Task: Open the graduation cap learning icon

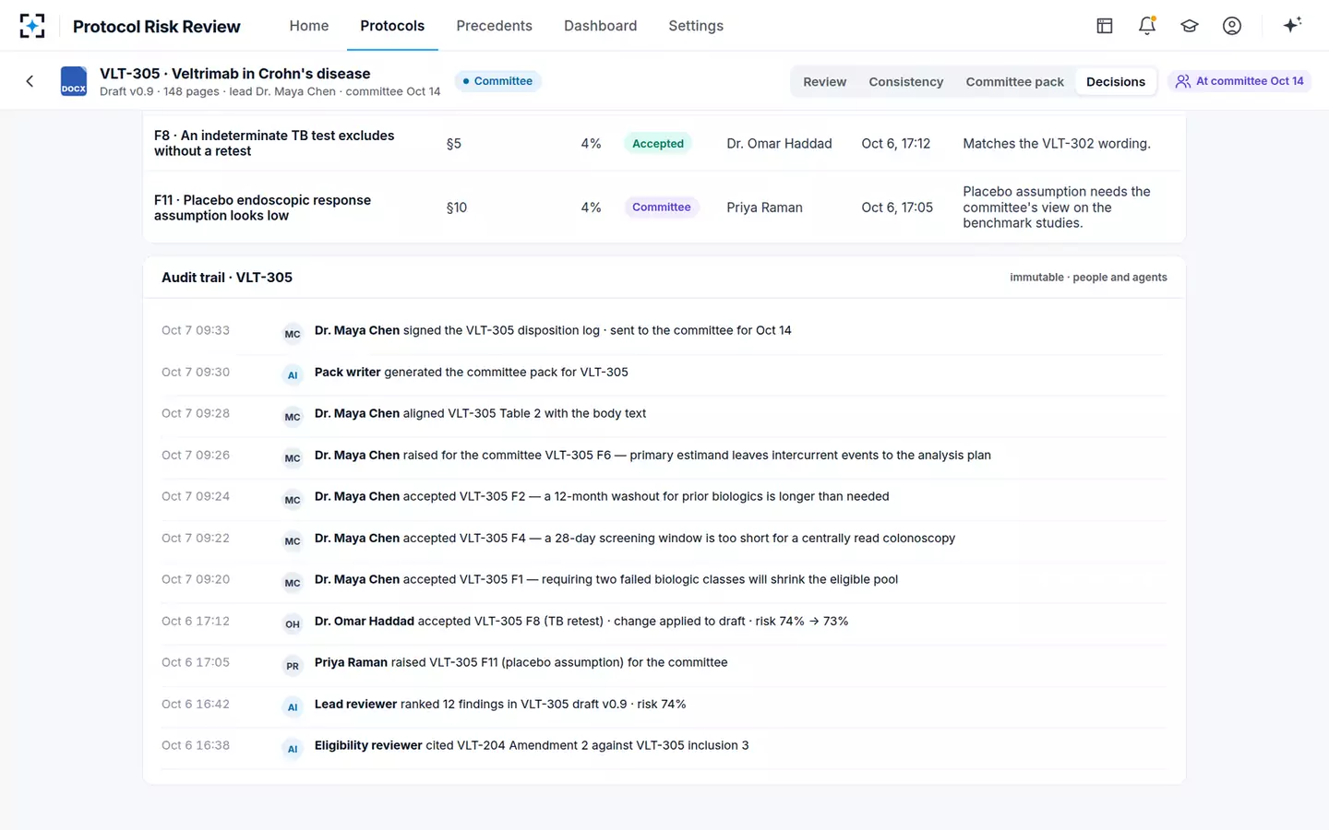Action: pyautogui.click(x=1190, y=26)
